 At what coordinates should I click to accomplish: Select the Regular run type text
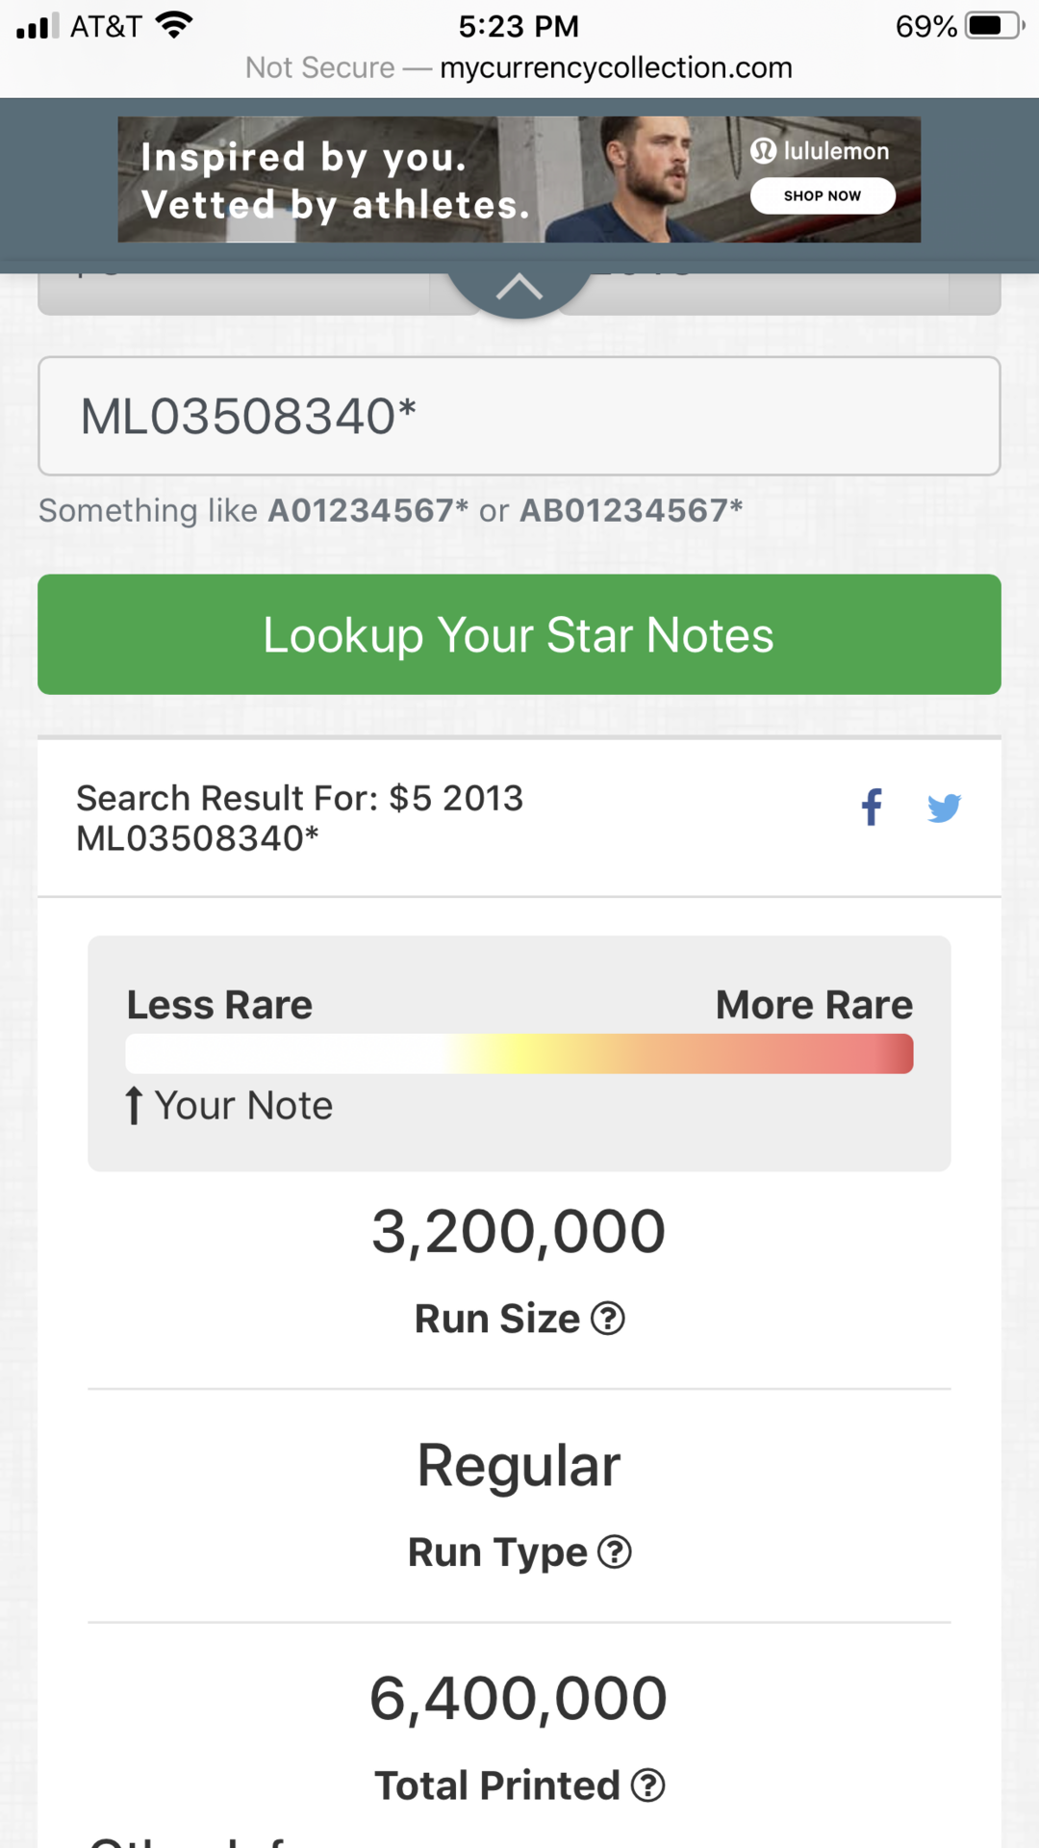[519, 1466]
